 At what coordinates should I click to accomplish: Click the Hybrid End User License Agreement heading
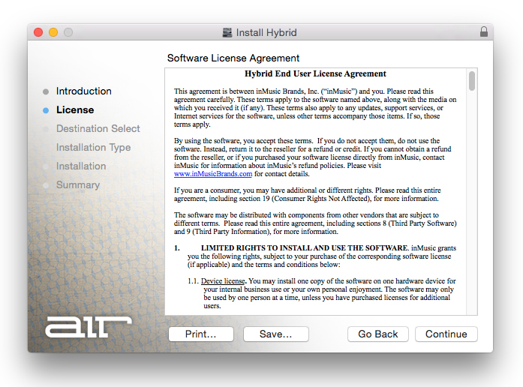[x=315, y=73]
